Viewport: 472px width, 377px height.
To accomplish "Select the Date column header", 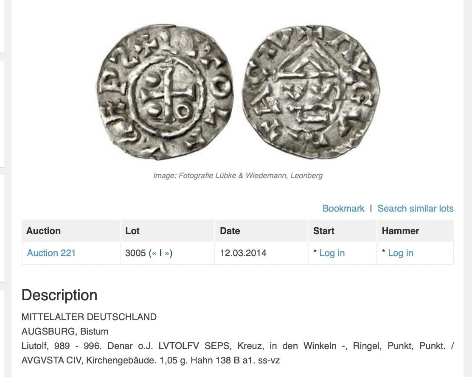I will click(x=261, y=231).
